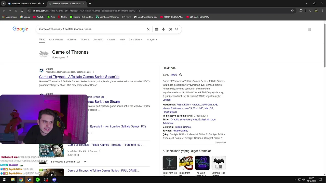This screenshot has width=326, height=183.
Task: Open the media controls button in toolbar
Action: [x=310, y=11]
